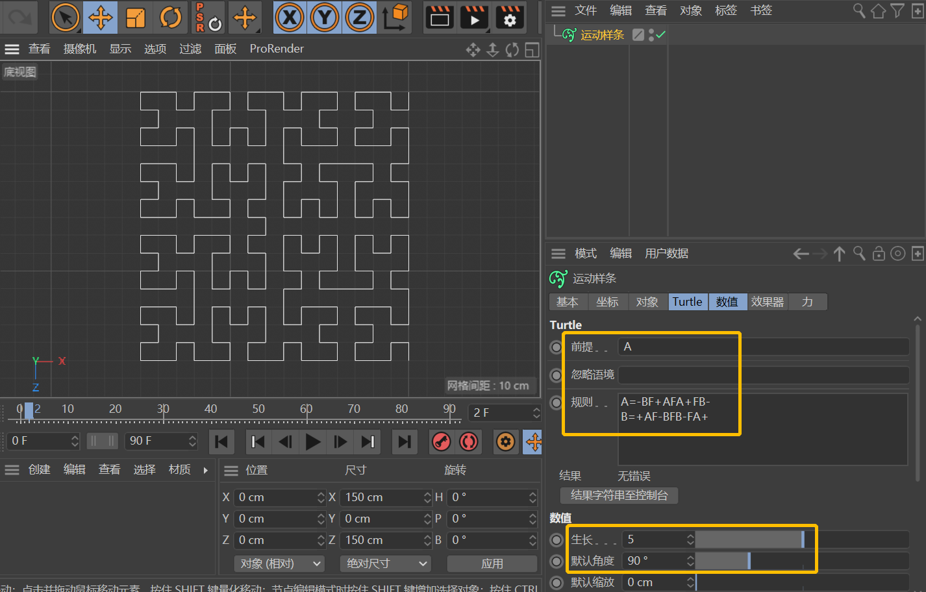Toggle Z axis lock icon
Viewport: 926px width, 592px height.
359,18
